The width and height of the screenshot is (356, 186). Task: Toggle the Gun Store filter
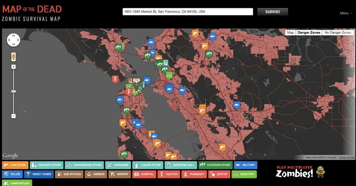coord(15,165)
